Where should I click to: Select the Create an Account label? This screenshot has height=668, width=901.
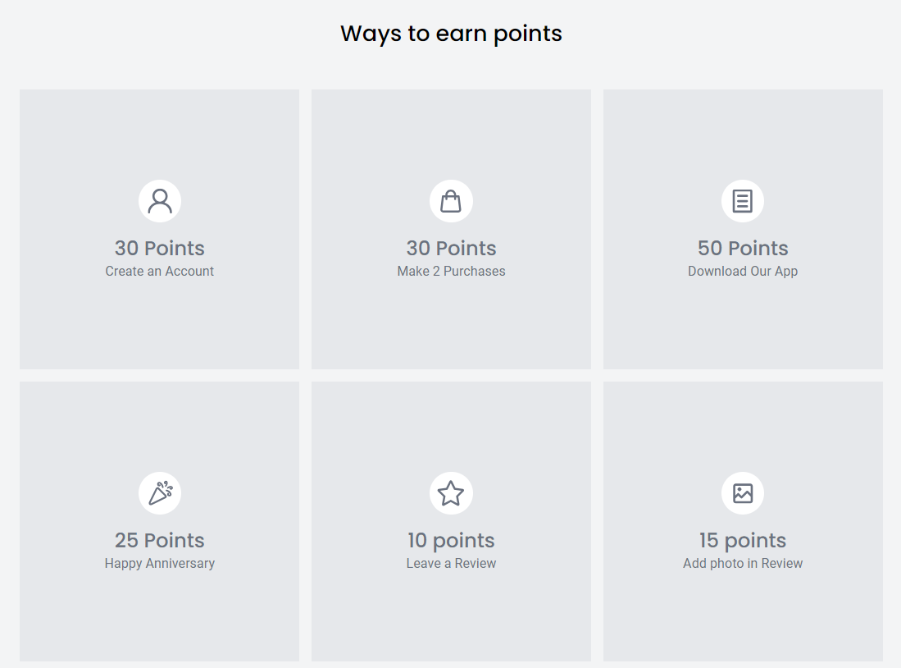click(x=159, y=271)
